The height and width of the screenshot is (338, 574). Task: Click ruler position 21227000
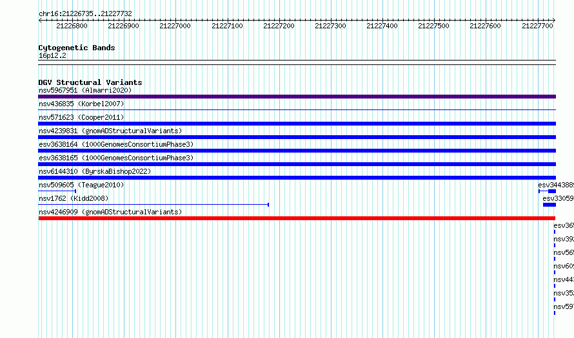pos(175,26)
